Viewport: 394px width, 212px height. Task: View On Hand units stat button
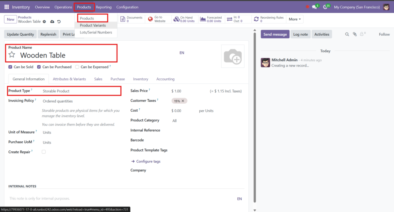185,19
